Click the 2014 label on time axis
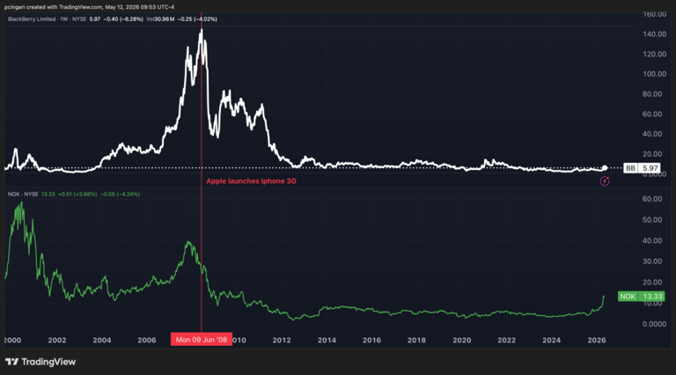Viewport: 676px width, 375px height. (x=327, y=340)
